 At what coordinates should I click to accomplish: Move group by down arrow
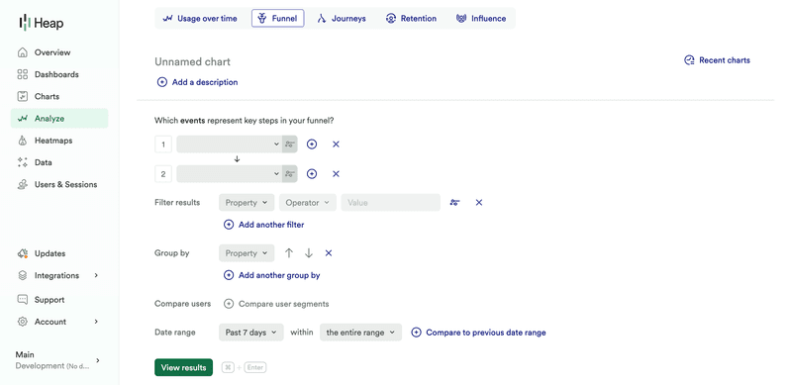point(309,253)
